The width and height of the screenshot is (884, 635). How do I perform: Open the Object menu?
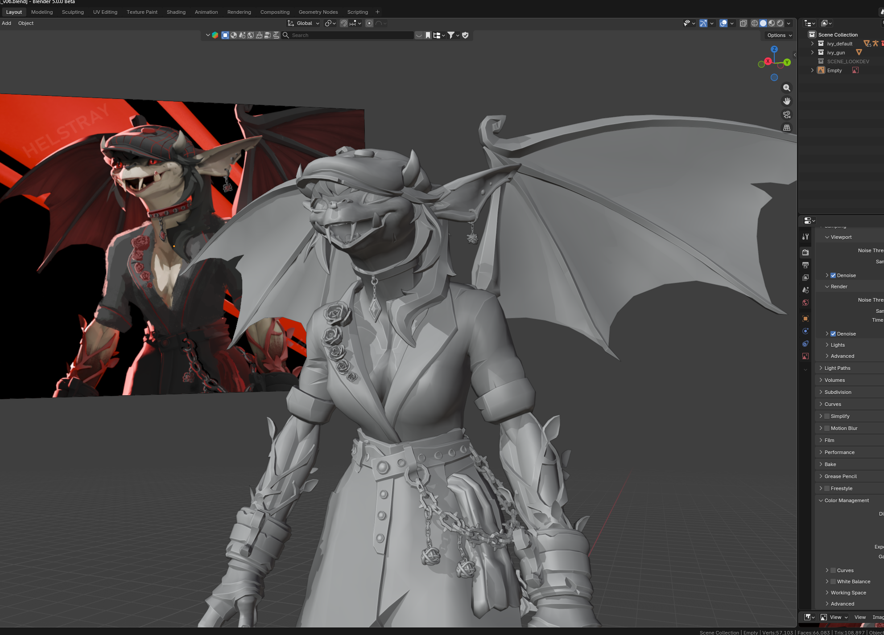click(26, 23)
